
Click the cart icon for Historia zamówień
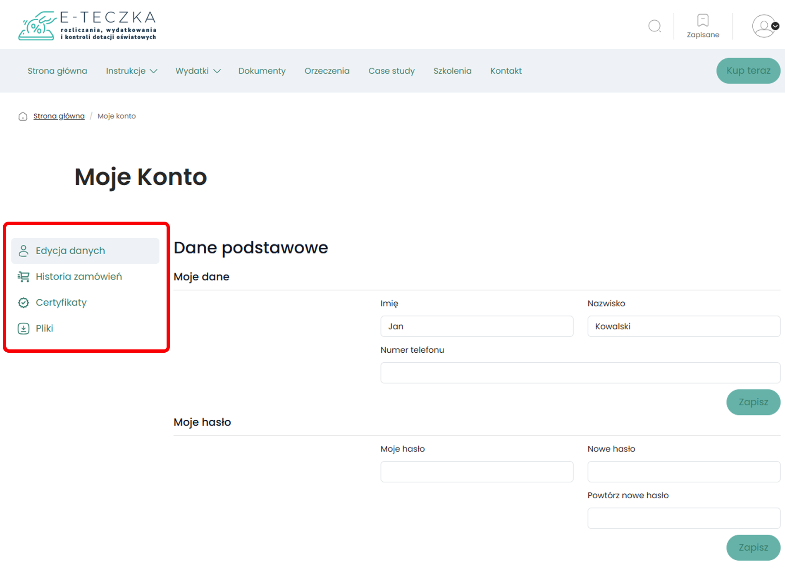point(24,277)
